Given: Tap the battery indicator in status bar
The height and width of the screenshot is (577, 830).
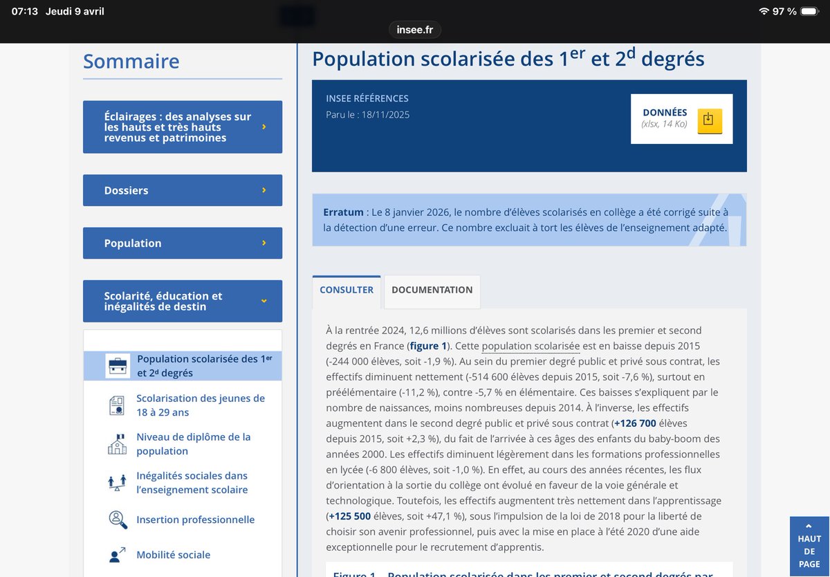Looking at the screenshot, I should [x=809, y=11].
